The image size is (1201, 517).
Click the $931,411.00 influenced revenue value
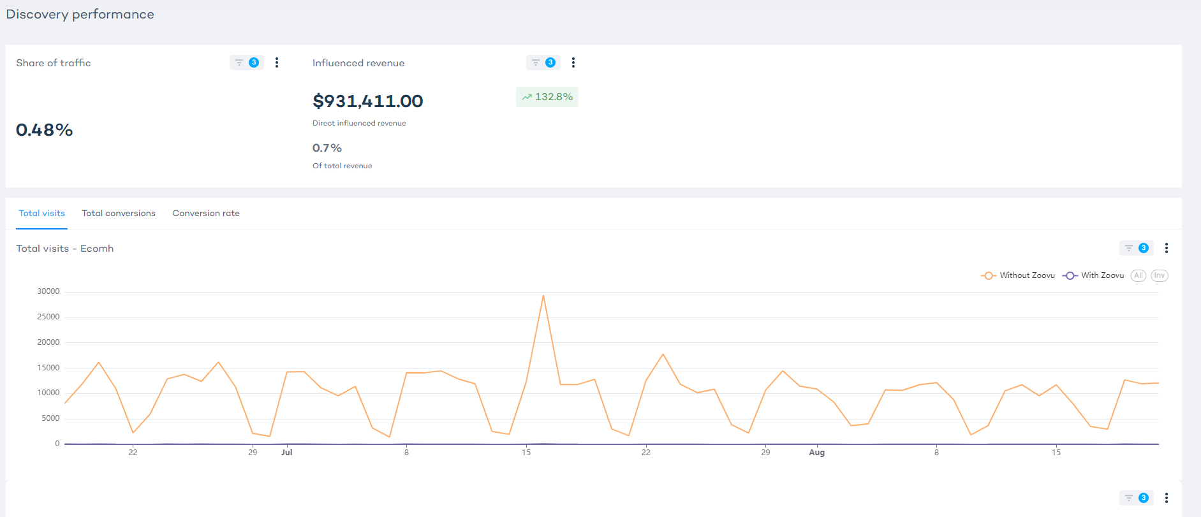point(368,101)
